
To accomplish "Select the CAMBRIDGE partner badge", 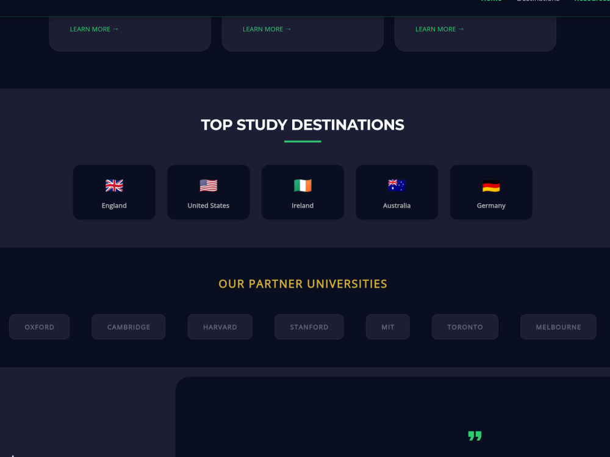I will click(128, 327).
